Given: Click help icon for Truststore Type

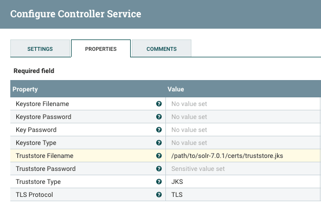Looking at the screenshot, I should [x=159, y=182].
